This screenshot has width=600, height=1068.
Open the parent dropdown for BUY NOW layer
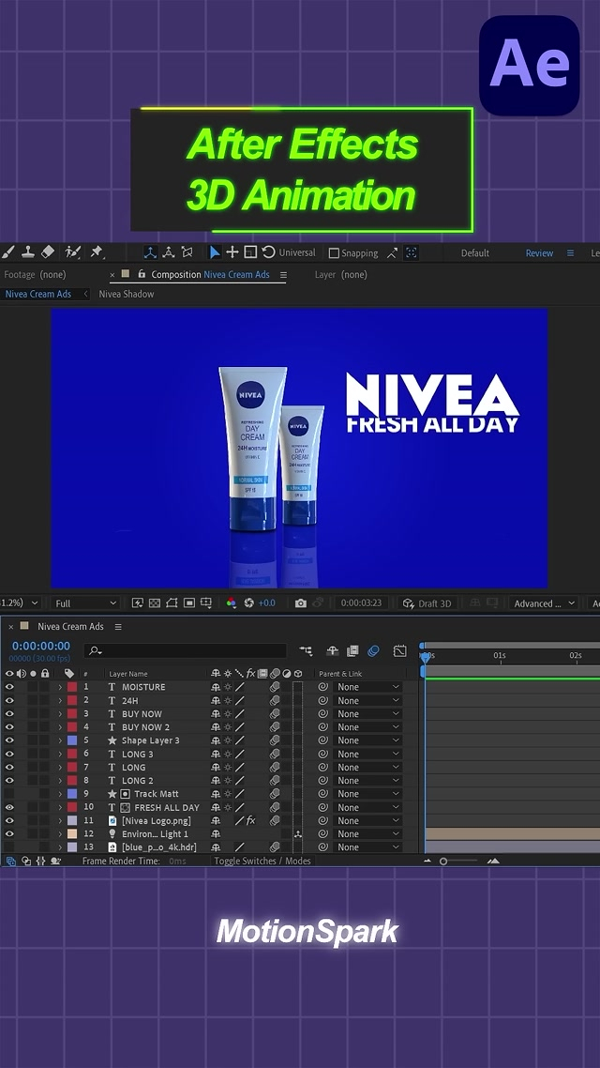(x=367, y=714)
